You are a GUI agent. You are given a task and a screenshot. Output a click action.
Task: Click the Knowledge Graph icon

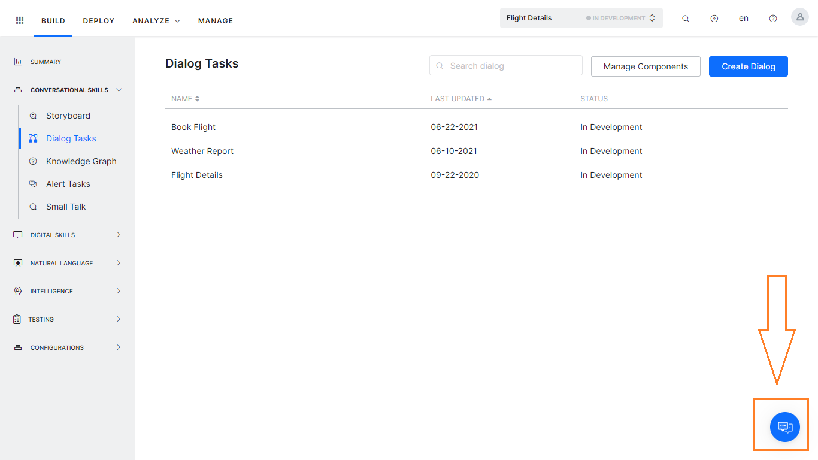(x=33, y=161)
